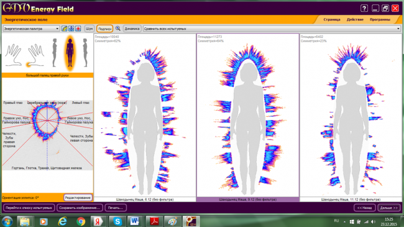404x227 pixels.
Task: Click the first yellow-blue toolbar icon
Action: (65, 29)
